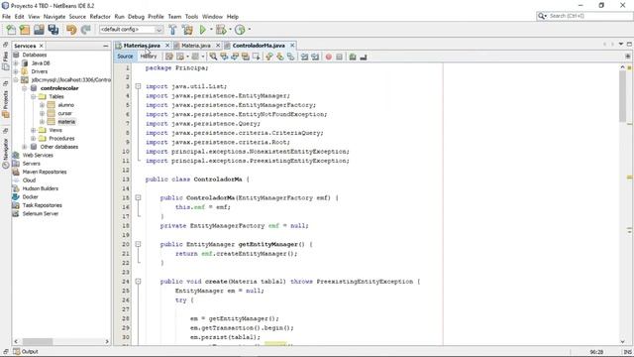The height and width of the screenshot is (357, 634).
Task: Click the Stop Macro Recording icon
Action: [x=339, y=58]
